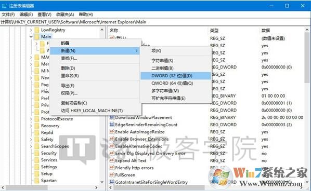The width and height of the screenshot is (311, 191).
Task: Select 字符串值(S) in the submenu
Action: coord(176,61)
